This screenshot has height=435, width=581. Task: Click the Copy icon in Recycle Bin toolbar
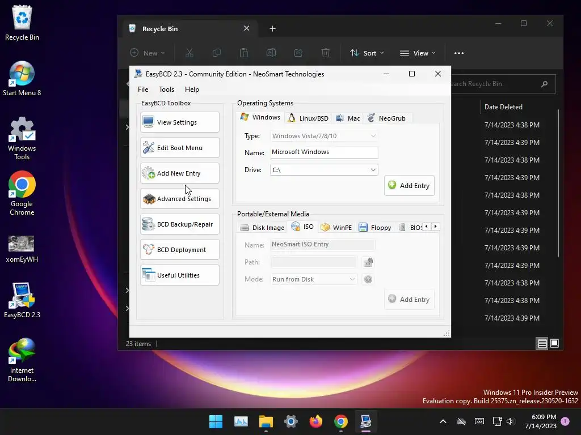point(216,53)
